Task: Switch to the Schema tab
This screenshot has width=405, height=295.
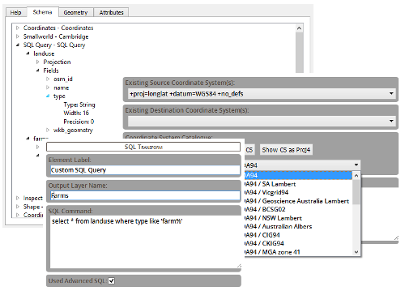Action: [x=42, y=12]
